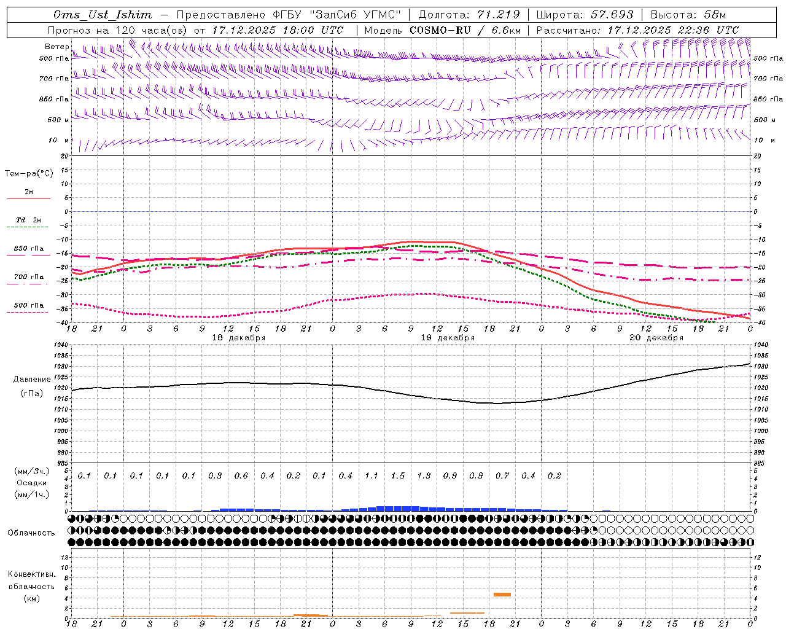The width and height of the screenshot is (786, 629).
Task: Click the Td 2м dew point legend entry
Action: [28, 220]
